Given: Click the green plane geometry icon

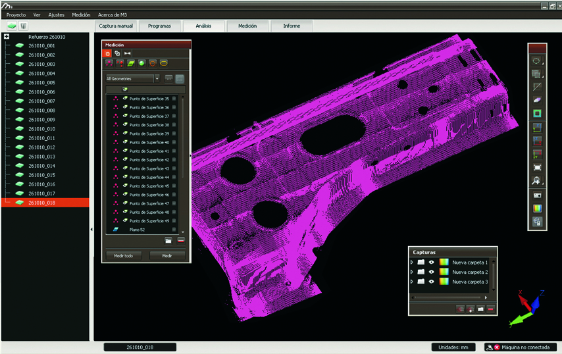Looking at the screenshot, I should pos(131,64).
